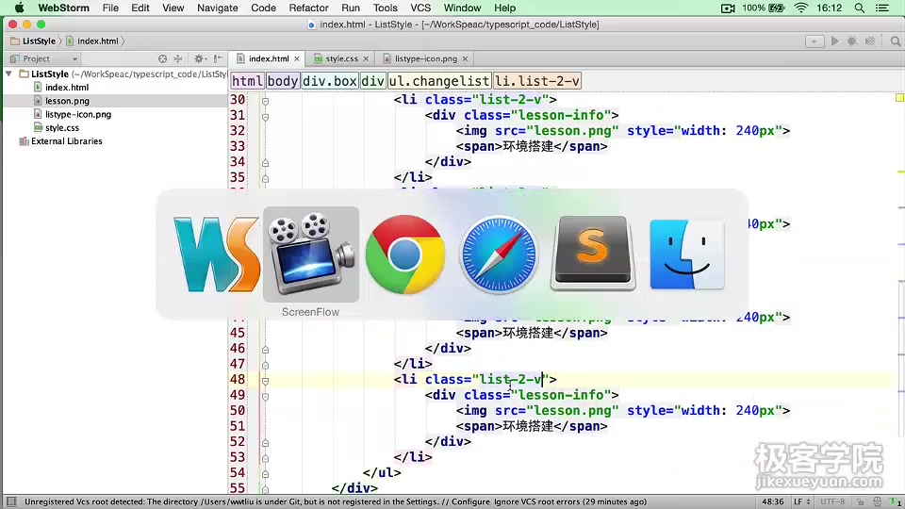Click the yellow warning marker in the gutter stripe
Screen dimensions: 905x509
click(x=899, y=97)
